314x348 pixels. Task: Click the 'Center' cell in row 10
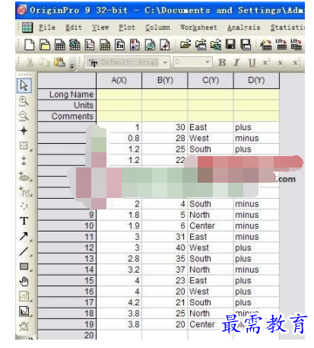coord(211,225)
